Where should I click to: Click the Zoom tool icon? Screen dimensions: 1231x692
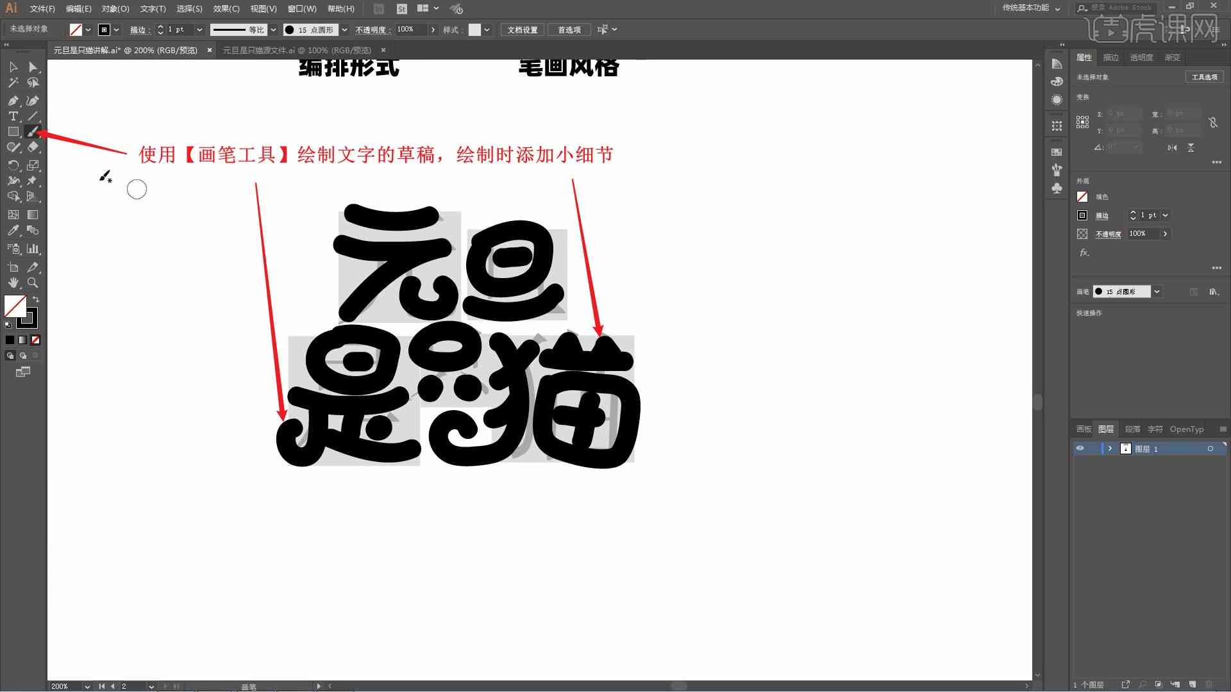33,283
